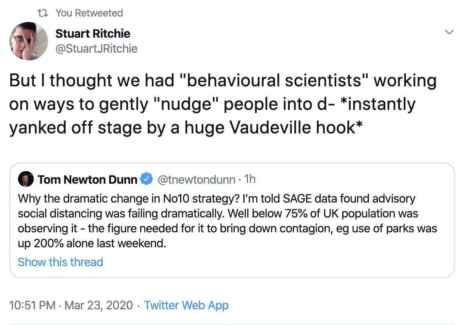Click the Stuart Ritchie display name

pyautogui.click(x=93, y=33)
